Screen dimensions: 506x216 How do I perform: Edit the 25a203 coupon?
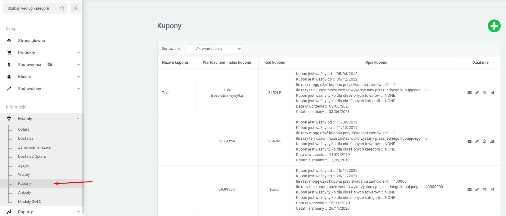pos(477,141)
